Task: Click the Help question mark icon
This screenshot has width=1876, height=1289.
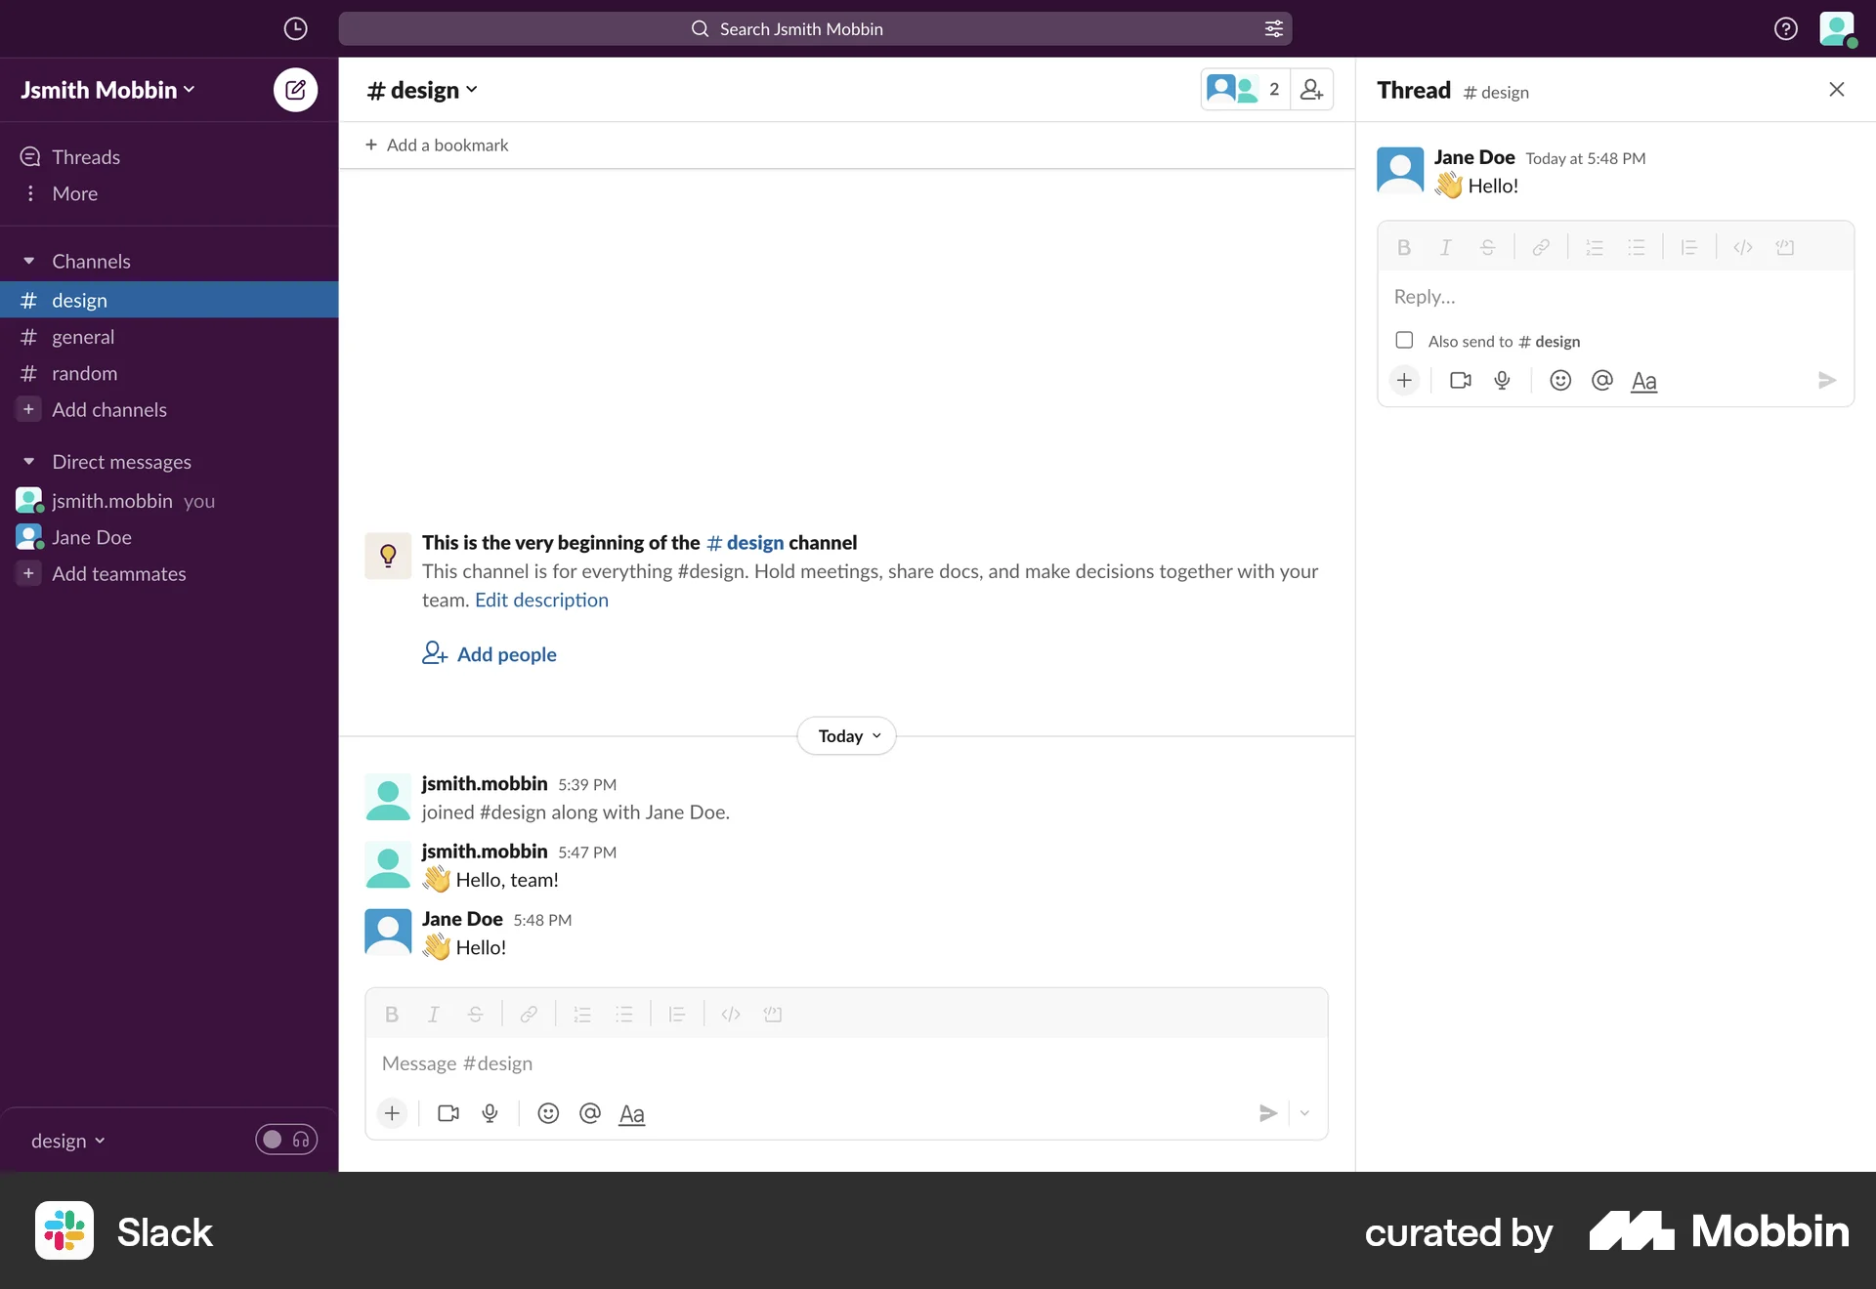Action: 1785,28
